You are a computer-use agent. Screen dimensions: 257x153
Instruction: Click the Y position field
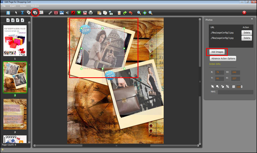(x=219, y=78)
